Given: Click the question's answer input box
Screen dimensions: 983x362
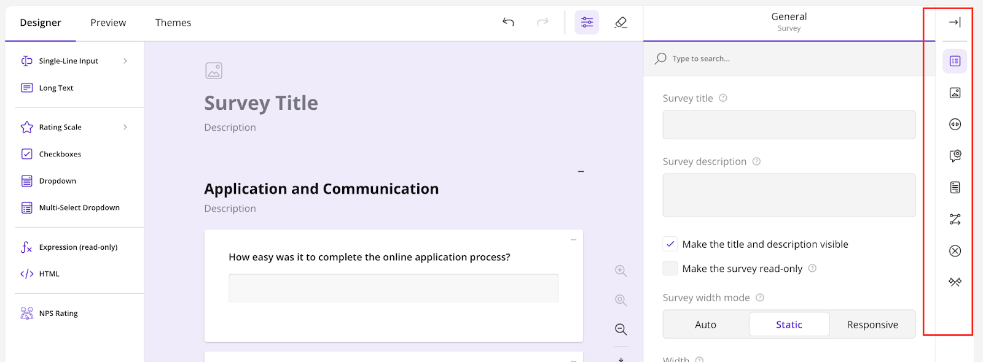Looking at the screenshot, I should point(393,288).
